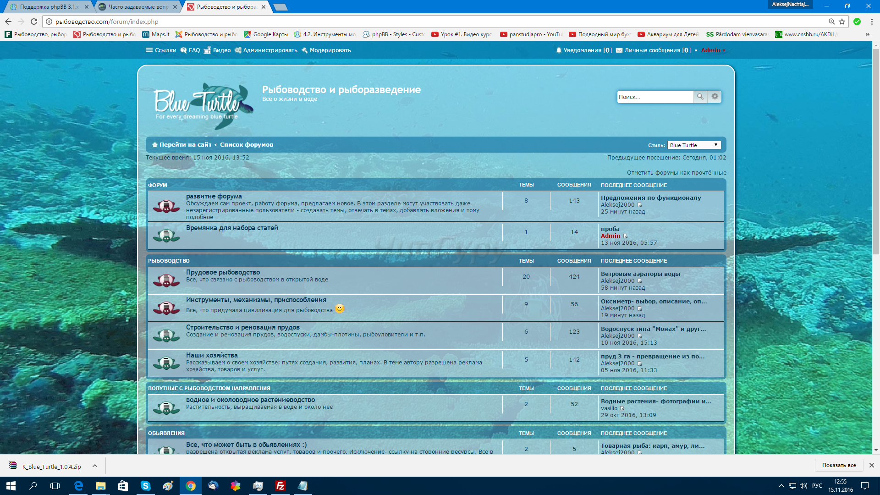Click the Поиск search input field
The height and width of the screenshot is (495, 880).
click(654, 97)
